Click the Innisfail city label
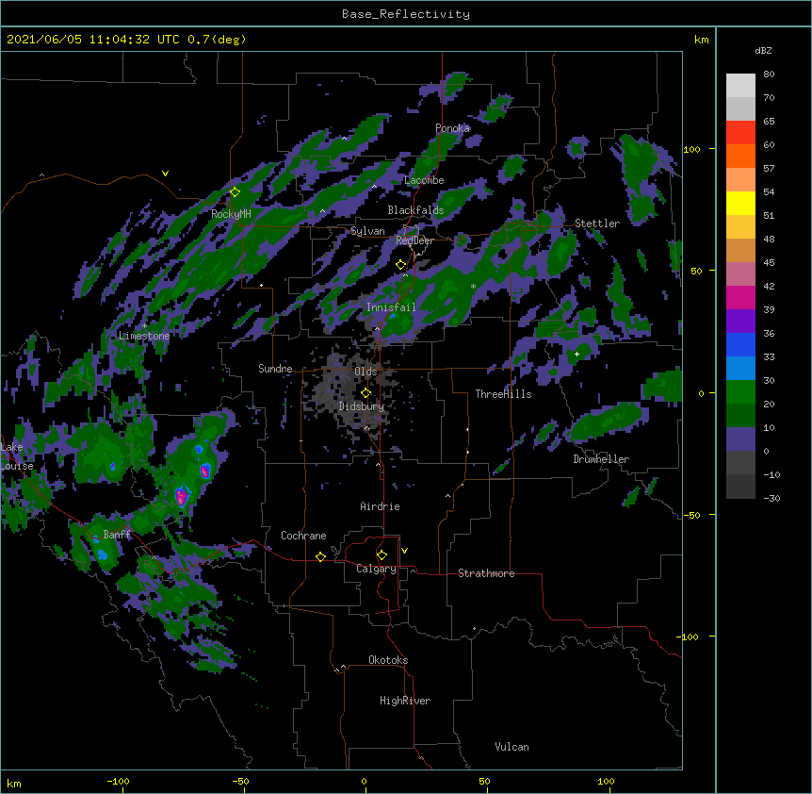The image size is (812, 794). pyautogui.click(x=391, y=307)
